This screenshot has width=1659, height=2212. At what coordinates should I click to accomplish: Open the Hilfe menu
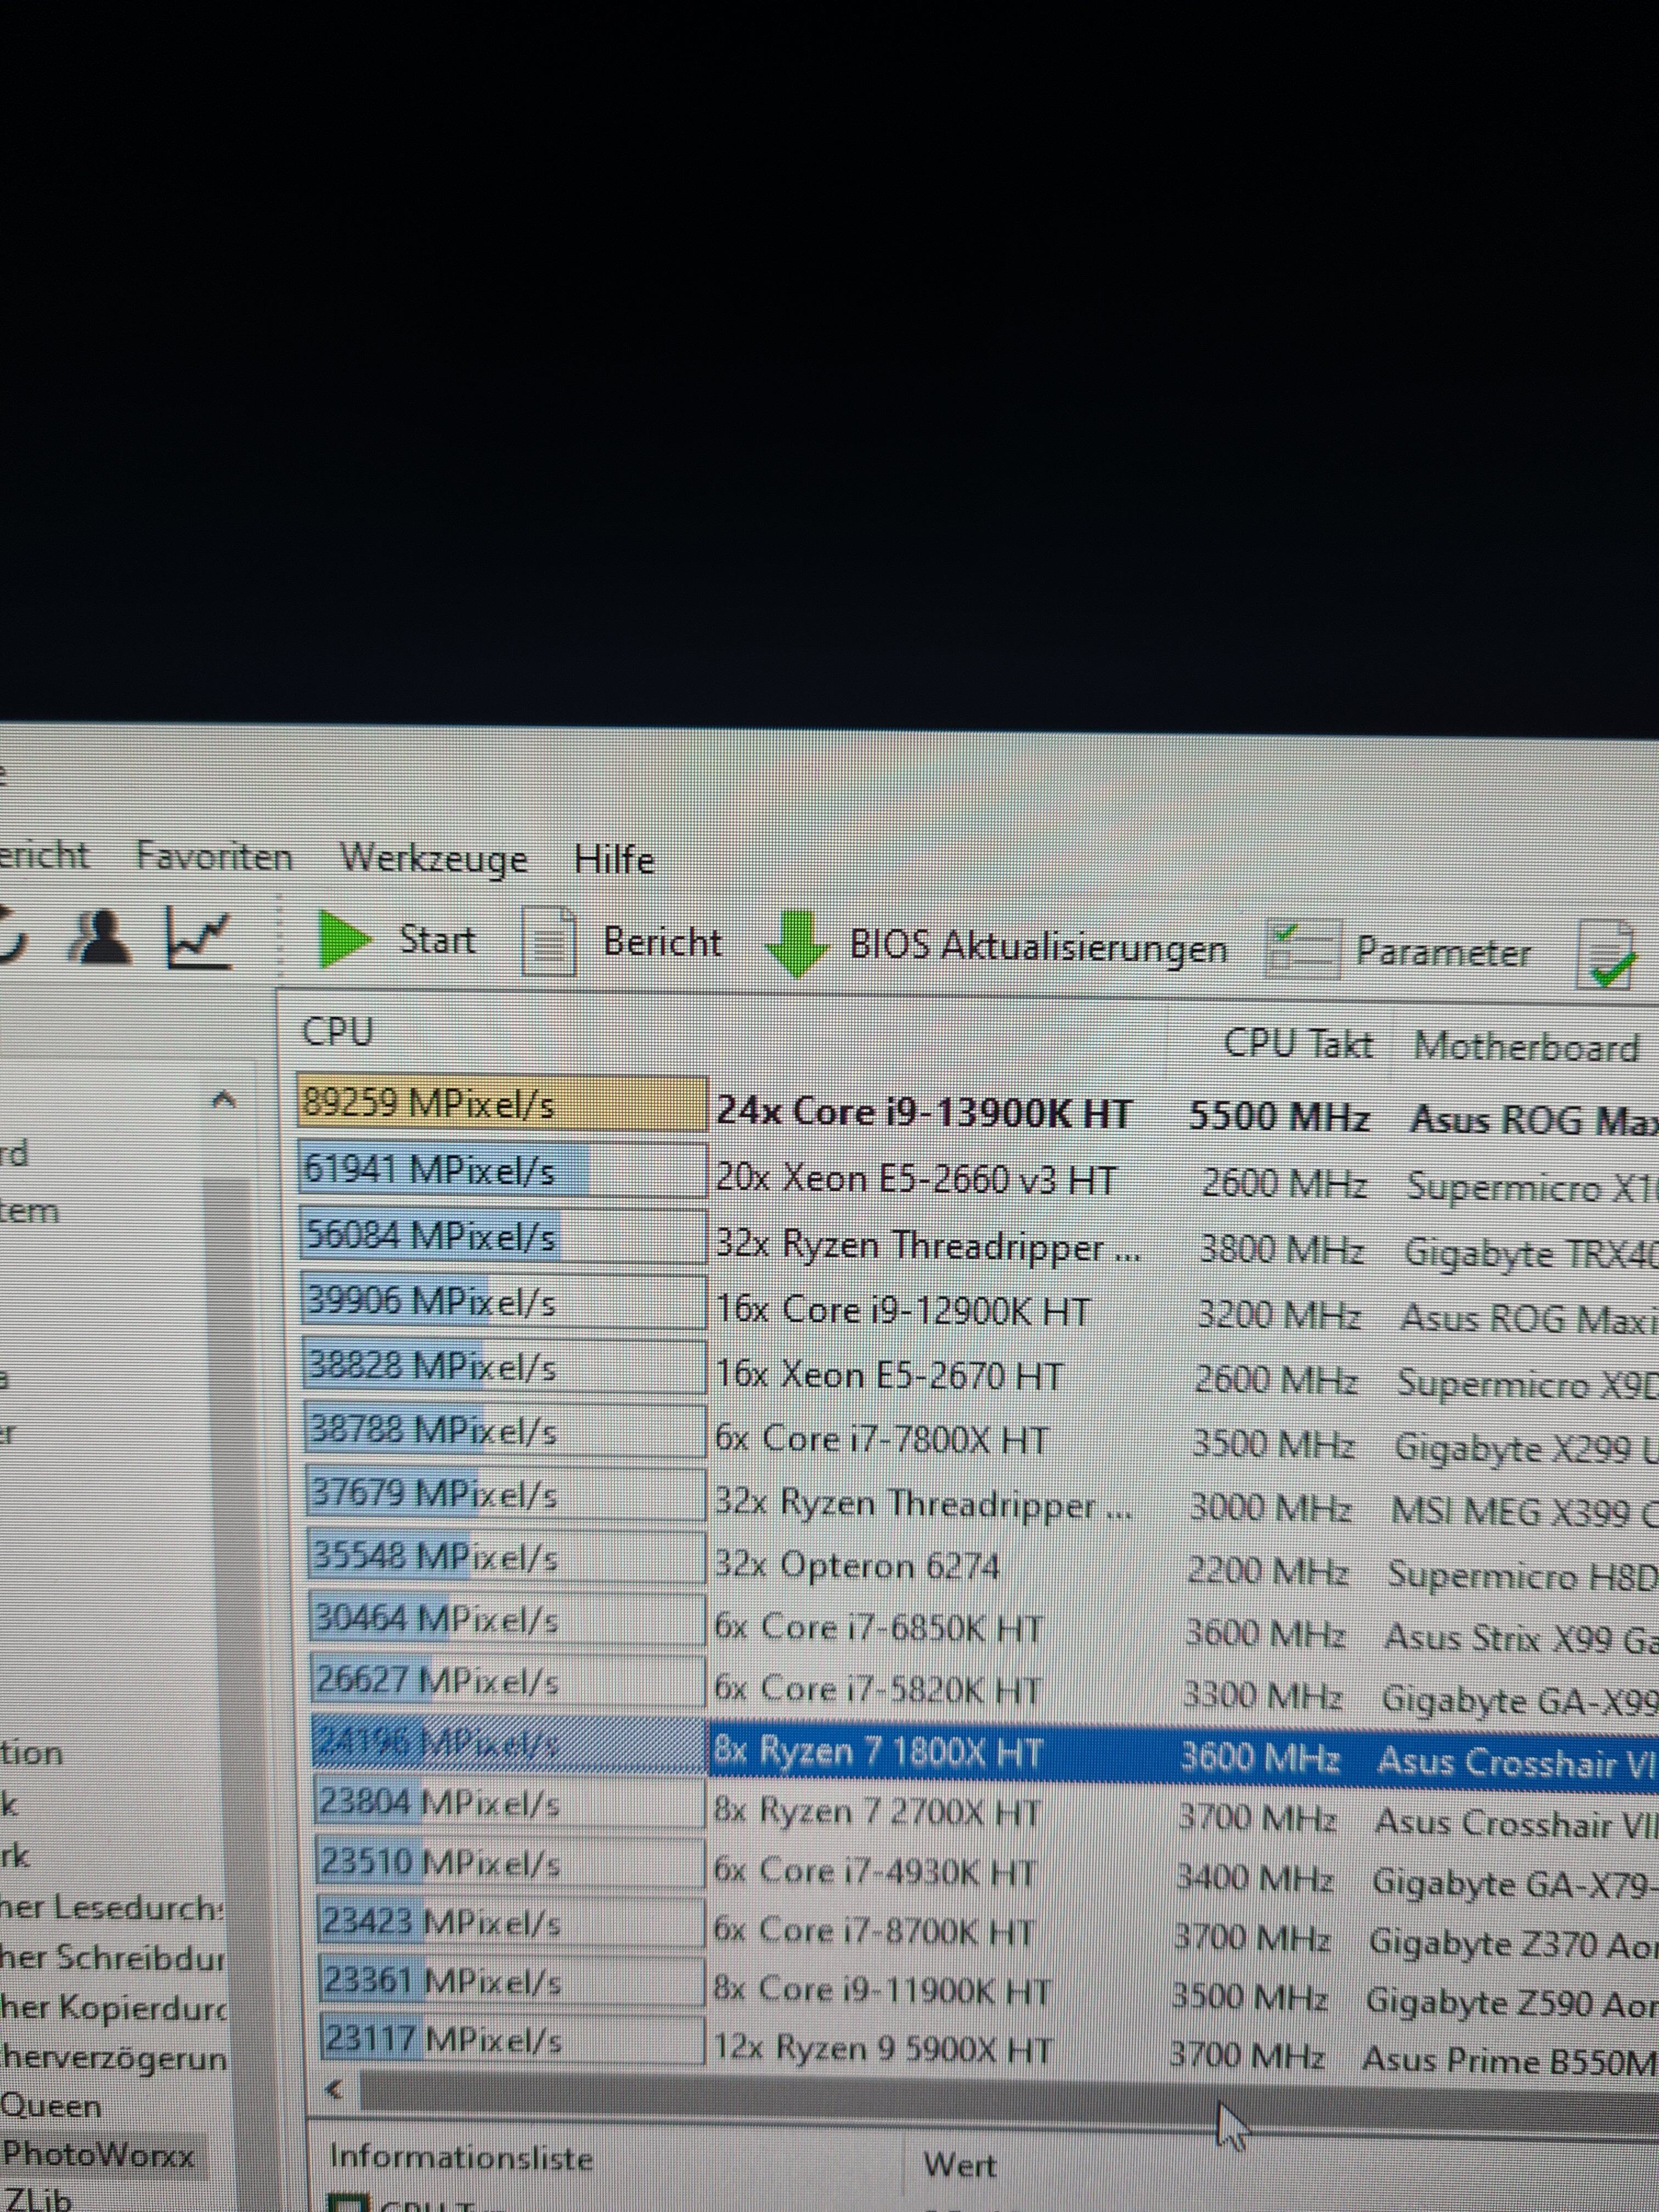point(614,860)
